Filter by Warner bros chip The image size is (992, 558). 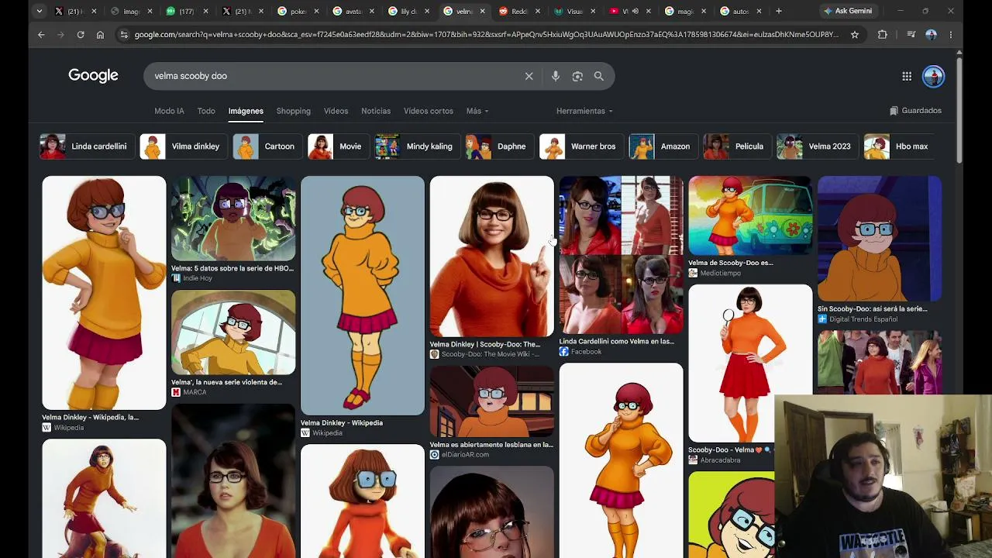(581, 146)
